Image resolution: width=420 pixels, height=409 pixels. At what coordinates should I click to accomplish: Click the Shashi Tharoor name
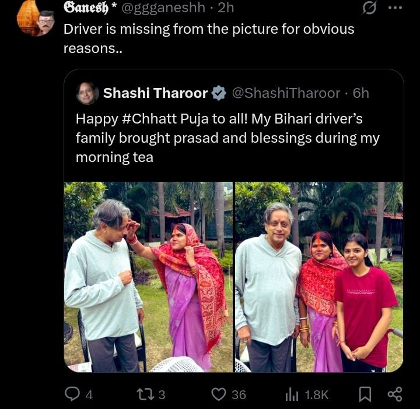[x=155, y=93]
